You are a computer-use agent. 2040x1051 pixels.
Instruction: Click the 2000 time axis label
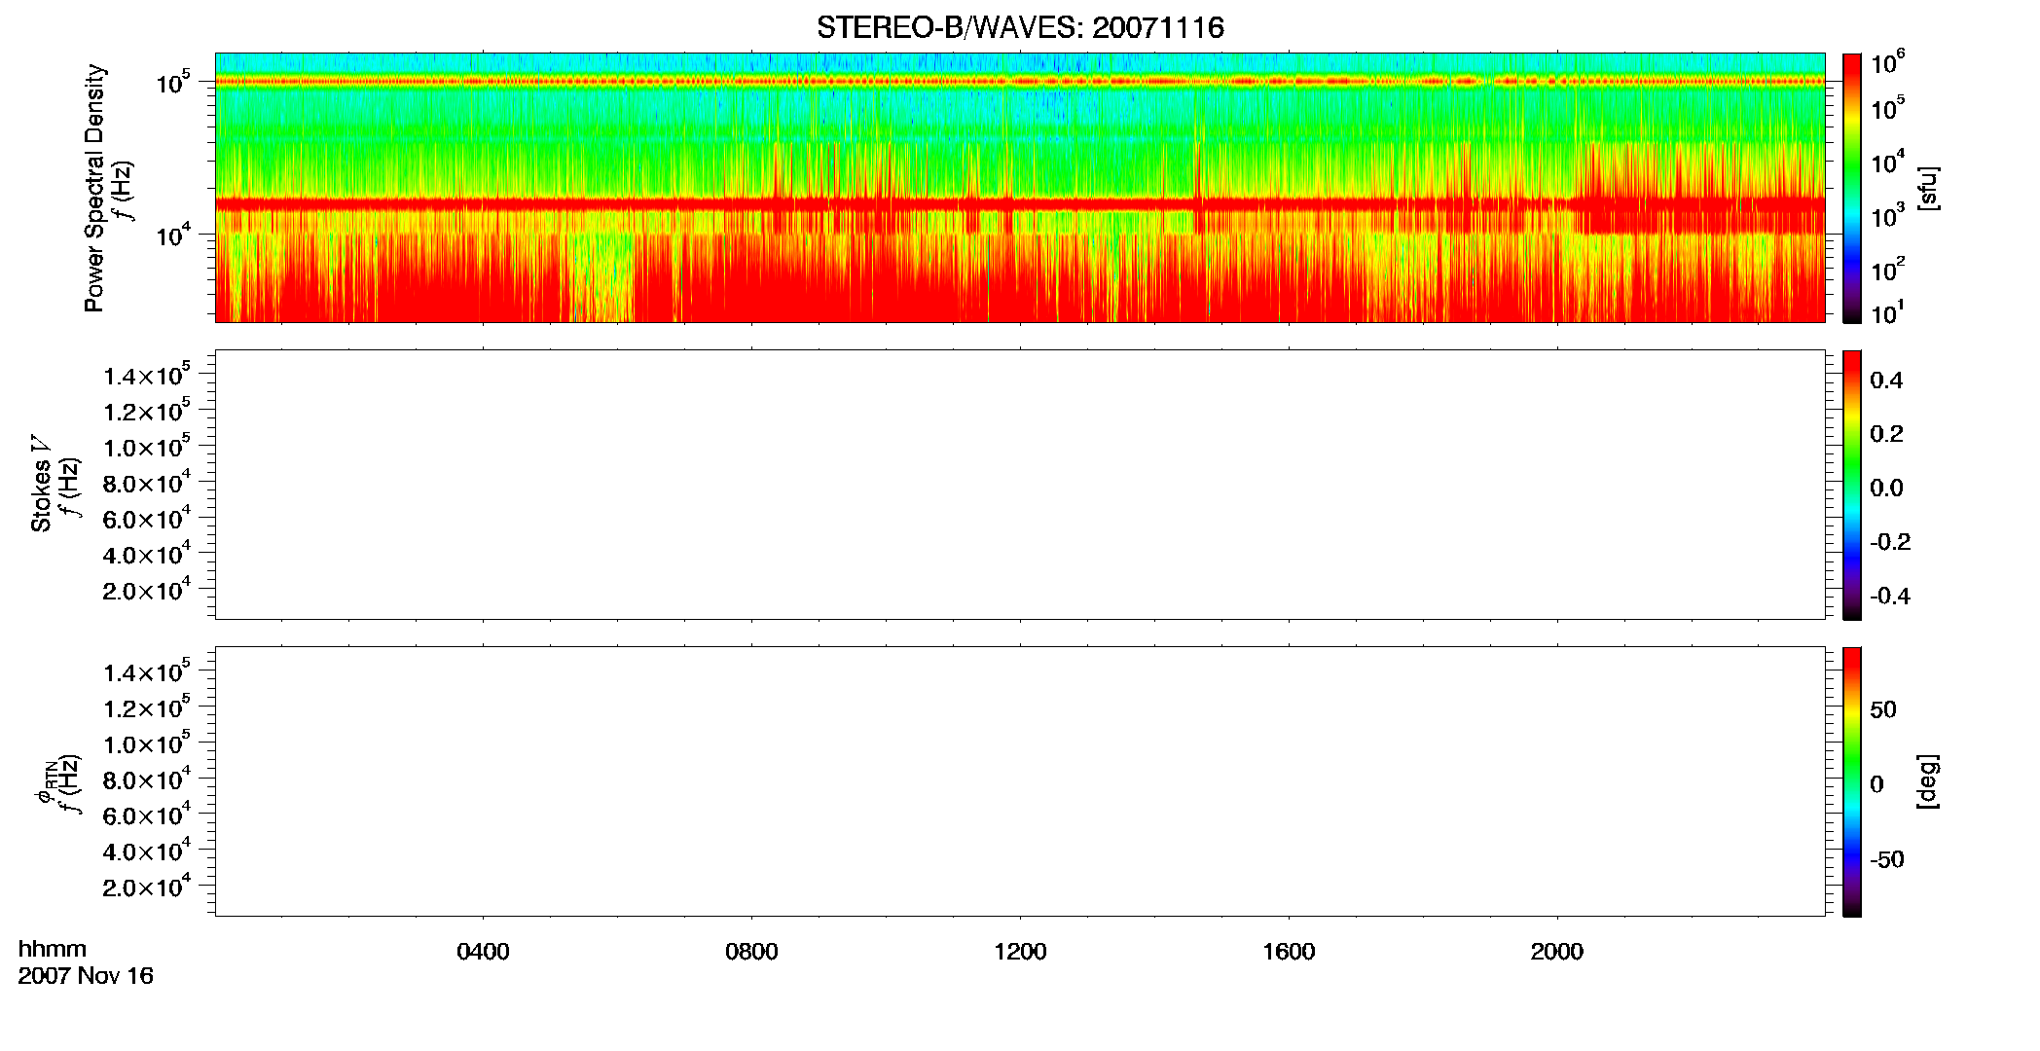click(x=1557, y=952)
